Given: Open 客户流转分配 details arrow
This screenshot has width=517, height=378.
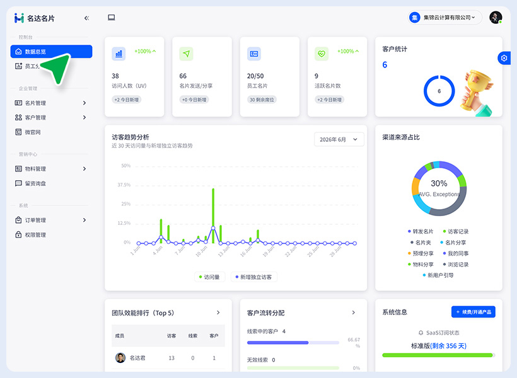Looking at the screenshot, I should pos(354,312).
